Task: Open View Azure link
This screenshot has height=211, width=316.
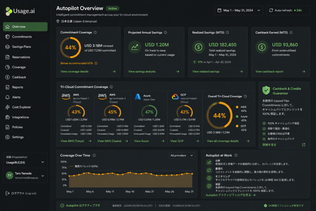Action: coord(149,141)
